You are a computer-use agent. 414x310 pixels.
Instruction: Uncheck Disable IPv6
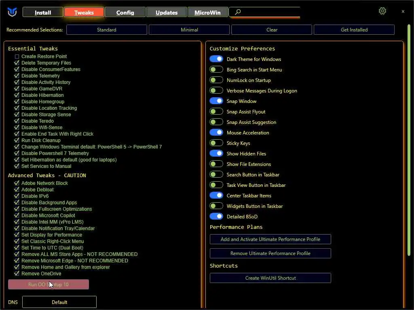click(x=17, y=196)
